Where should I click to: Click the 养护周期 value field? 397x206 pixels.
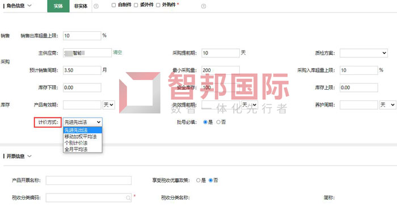[x=359, y=105]
